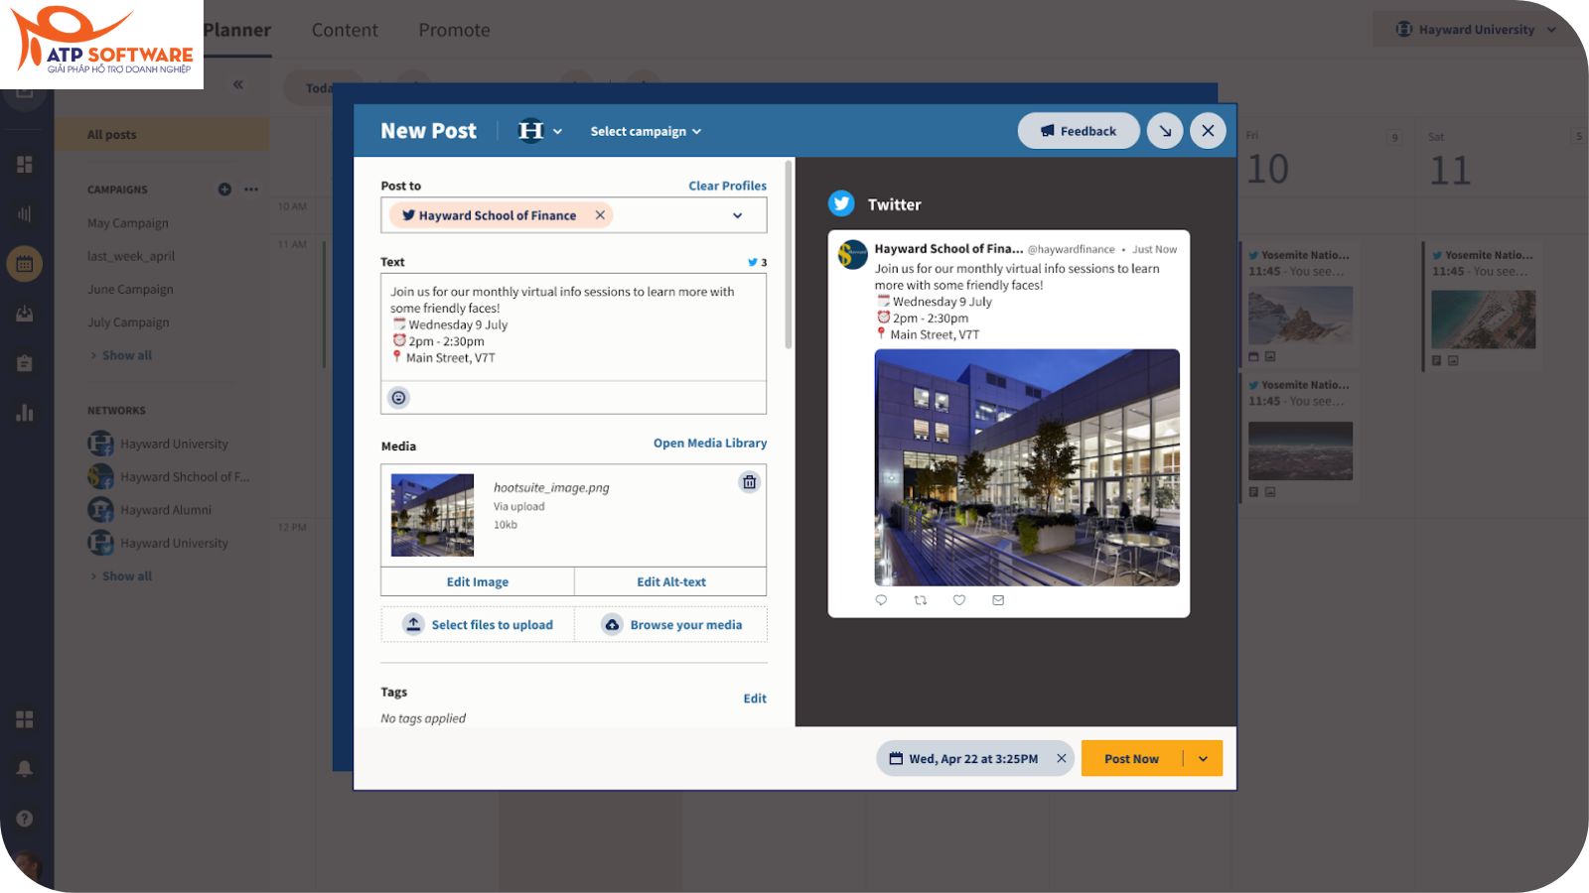Click into the post Text area
Image resolution: width=1589 pixels, height=893 pixels.
574,327
